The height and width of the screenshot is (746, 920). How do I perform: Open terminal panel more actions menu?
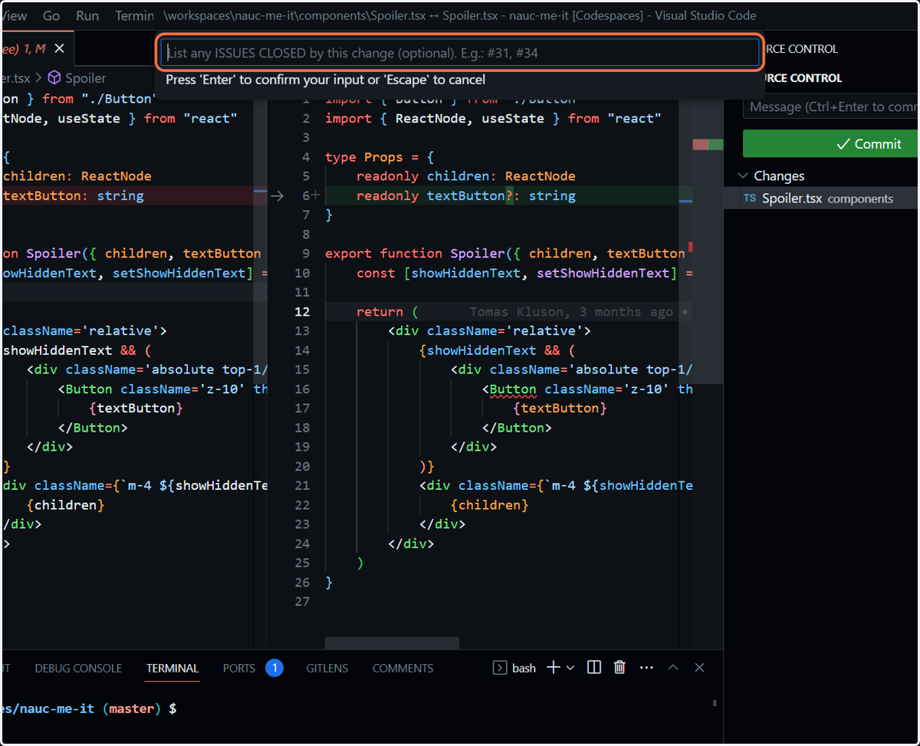646,668
